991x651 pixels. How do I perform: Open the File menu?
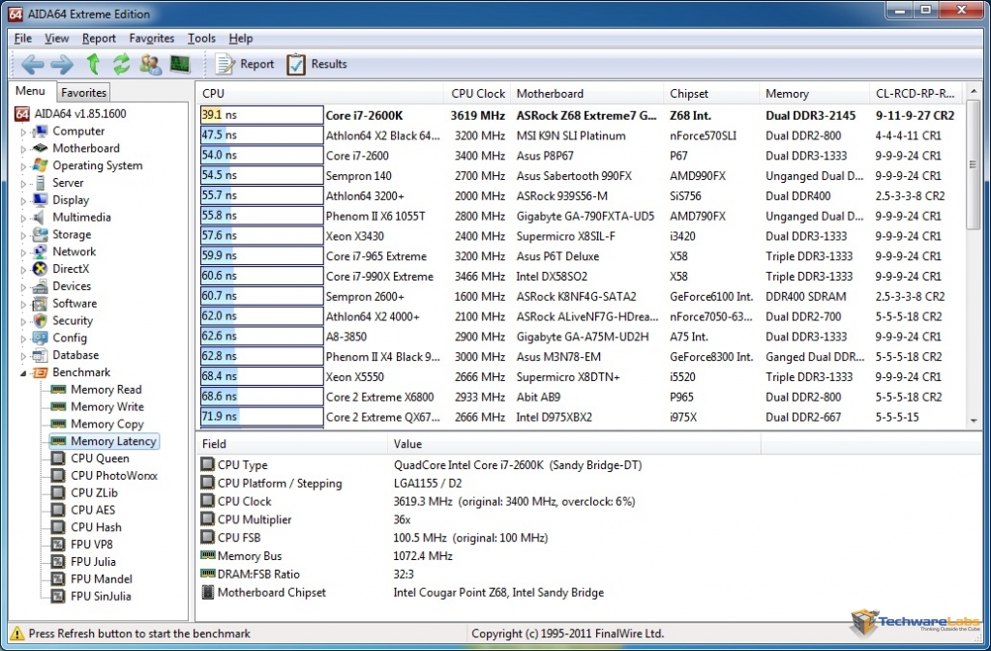pyautogui.click(x=23, y=39)
